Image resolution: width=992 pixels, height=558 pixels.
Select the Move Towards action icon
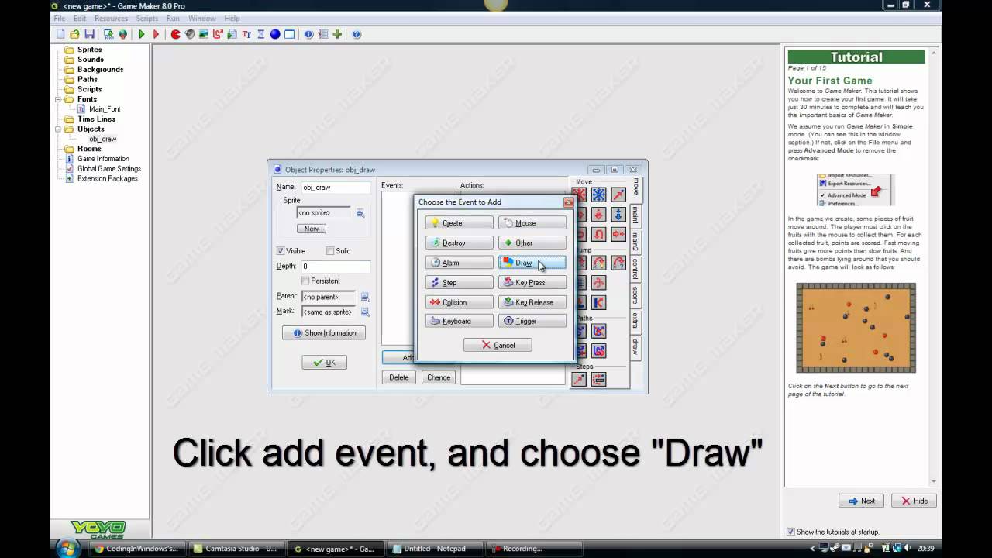pyautogui.click(x=618, y=195)
